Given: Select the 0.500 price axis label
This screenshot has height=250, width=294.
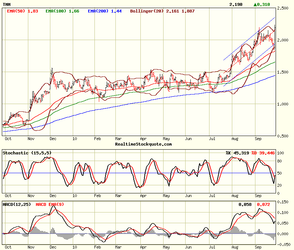Looking at the screenshot, I should pos(283,136).
